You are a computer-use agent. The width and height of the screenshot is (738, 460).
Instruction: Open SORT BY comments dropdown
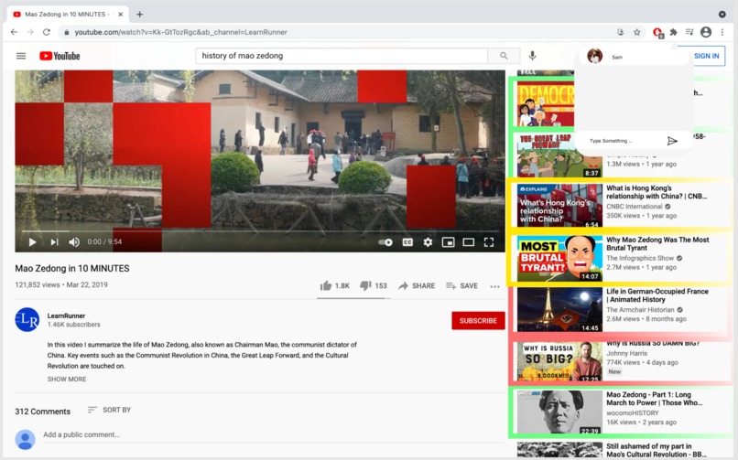point(109,410)
